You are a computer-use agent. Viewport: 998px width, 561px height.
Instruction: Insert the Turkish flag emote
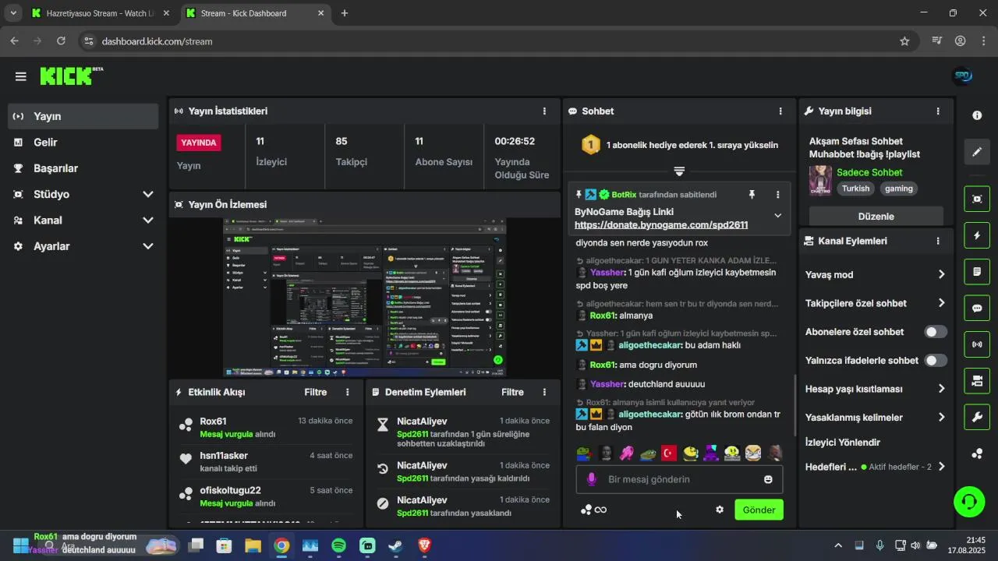pos(669,453)
